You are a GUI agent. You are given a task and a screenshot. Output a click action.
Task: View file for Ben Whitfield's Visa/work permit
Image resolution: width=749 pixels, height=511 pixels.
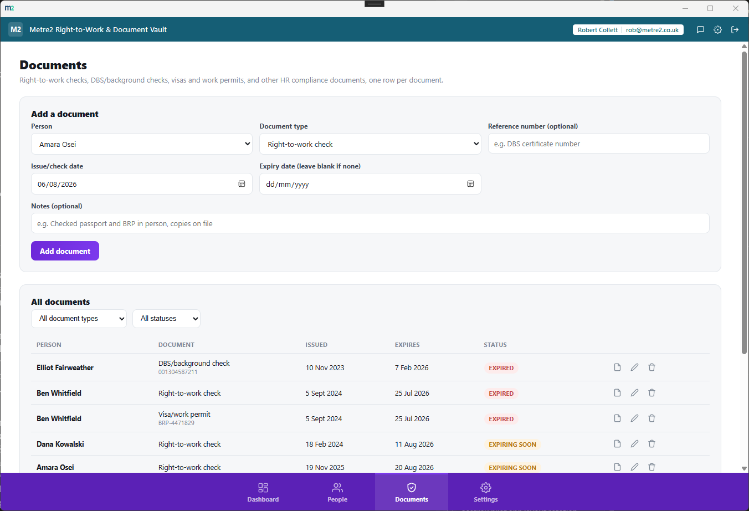(617, 418)
